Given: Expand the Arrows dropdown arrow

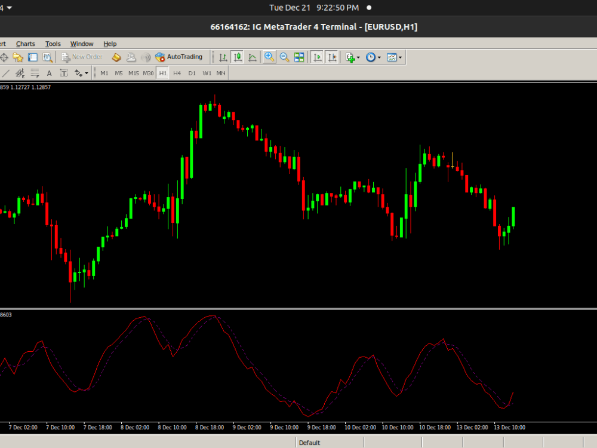Looking at the screenshot, I should click(87, 73).
